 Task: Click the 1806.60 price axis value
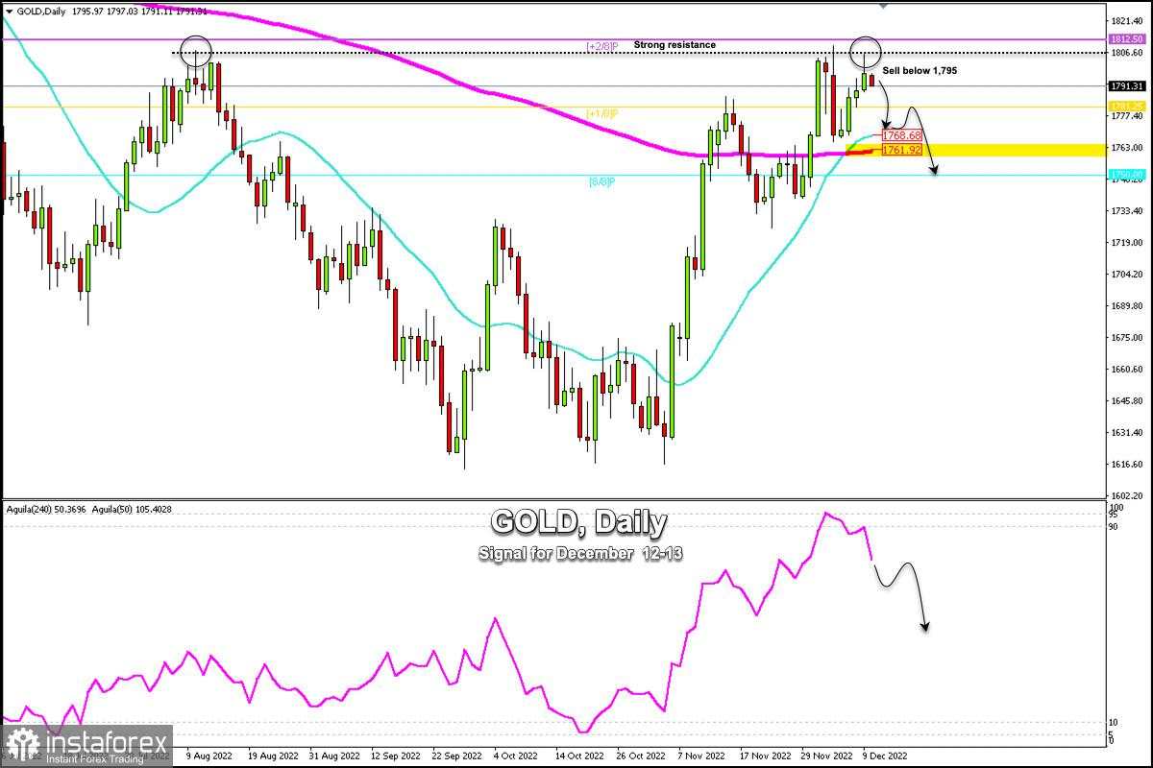click(x=1126, y=53)
